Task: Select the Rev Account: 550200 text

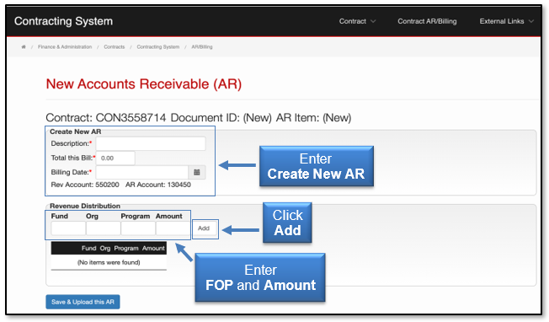Action: (85, 185)
